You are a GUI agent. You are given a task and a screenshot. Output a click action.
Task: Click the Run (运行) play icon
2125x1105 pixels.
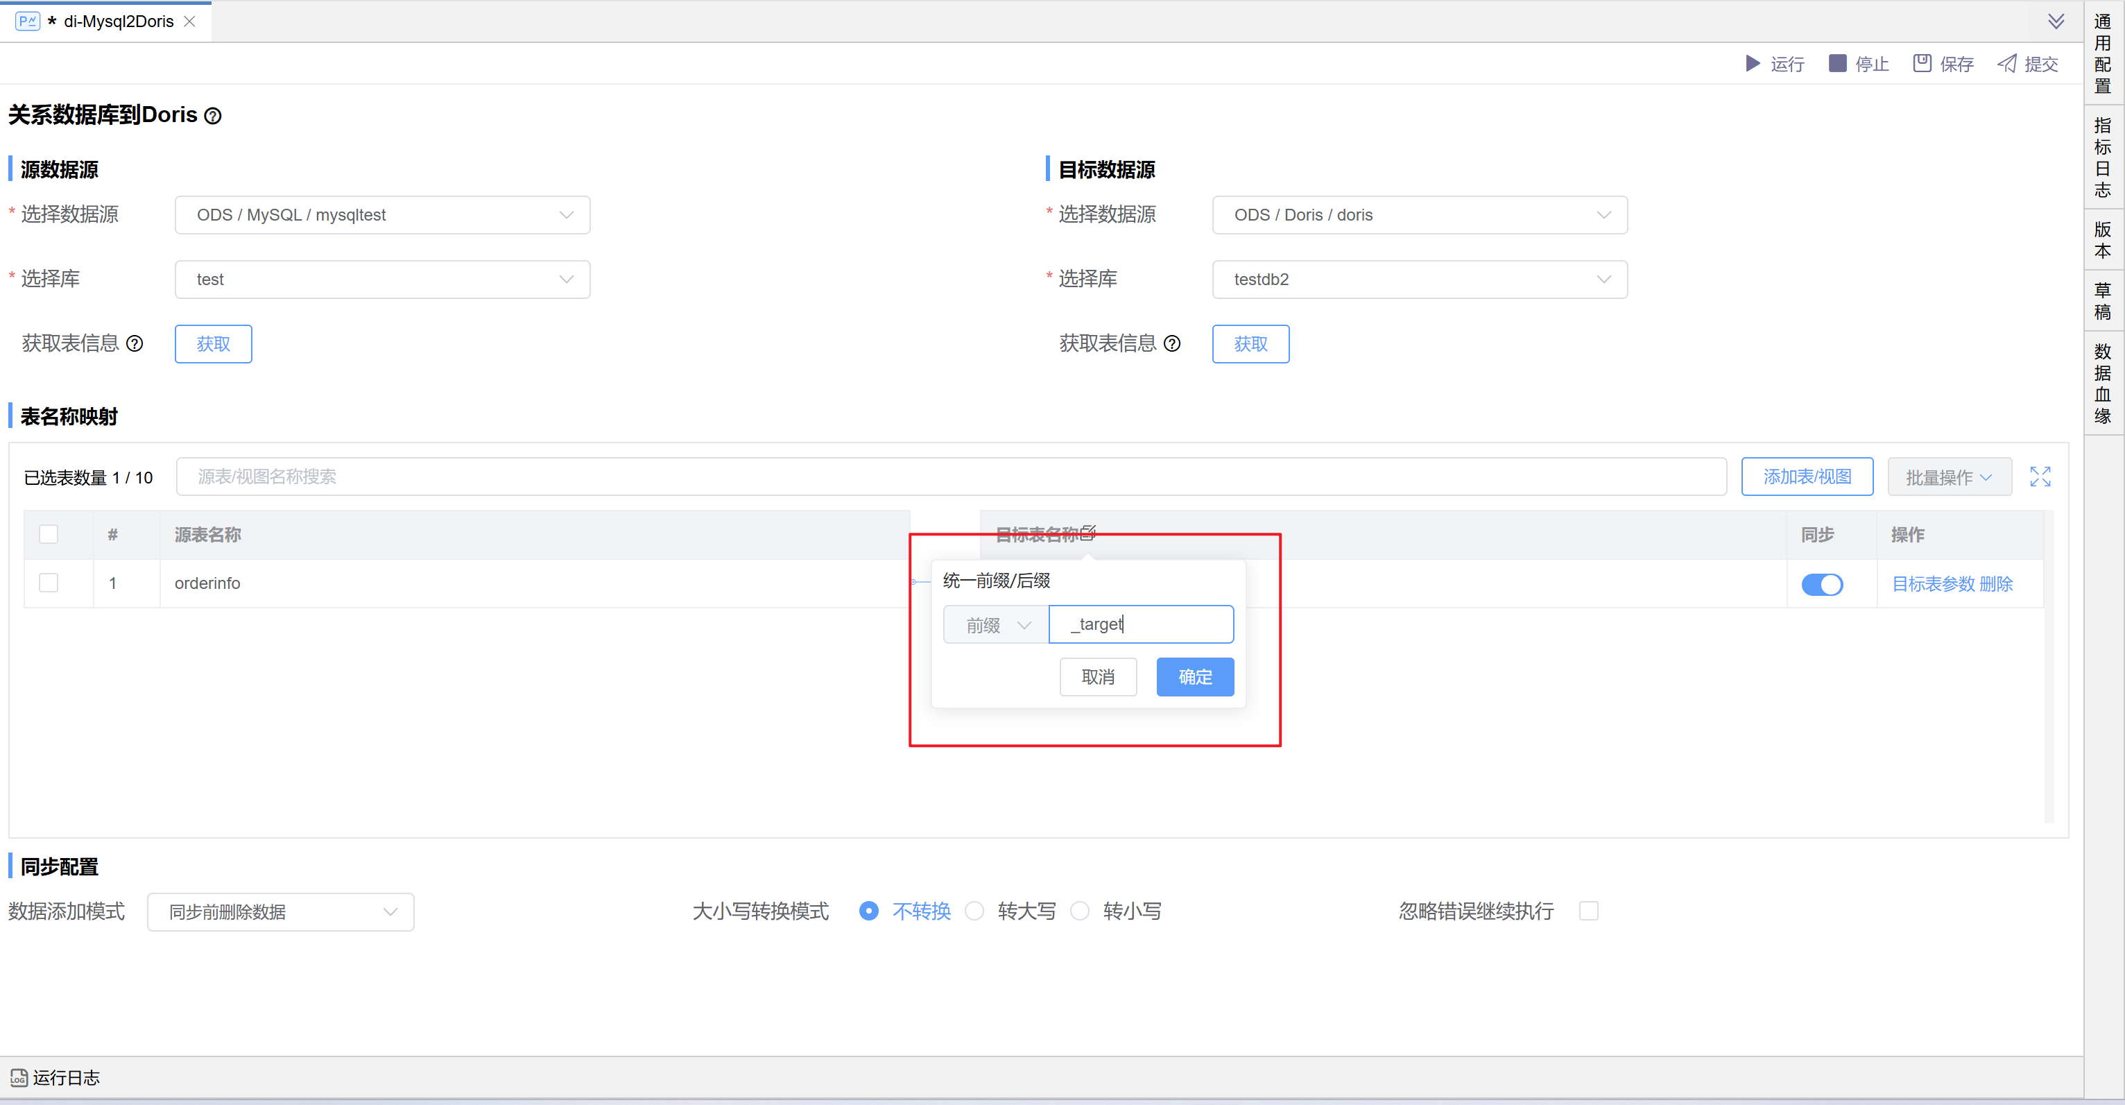(x=1753, y=64)
